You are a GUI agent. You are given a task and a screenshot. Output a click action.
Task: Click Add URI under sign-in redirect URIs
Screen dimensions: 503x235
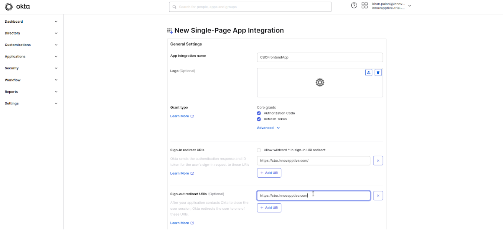coord(269,173)
